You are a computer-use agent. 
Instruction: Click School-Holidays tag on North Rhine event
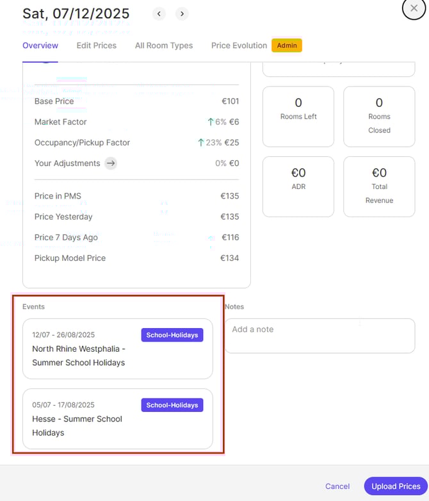pos(172,335)
